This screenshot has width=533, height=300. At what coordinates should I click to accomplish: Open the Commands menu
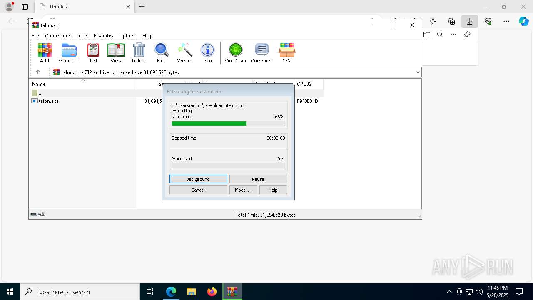[x=58, y=36]
